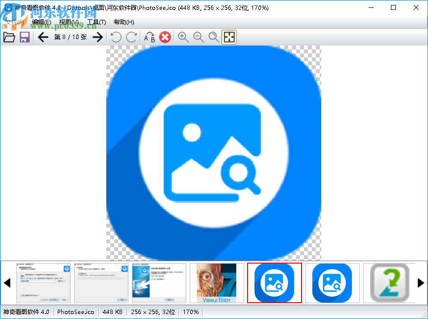Click the 256 × 256, 32位 status entry
428x319 pixels.
click(153, 312)
